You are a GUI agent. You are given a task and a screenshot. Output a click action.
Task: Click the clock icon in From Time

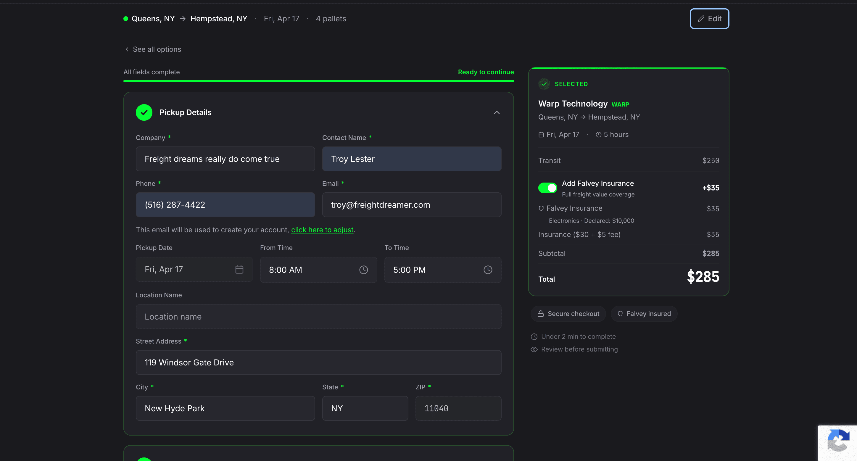click(x=363, y=270)
